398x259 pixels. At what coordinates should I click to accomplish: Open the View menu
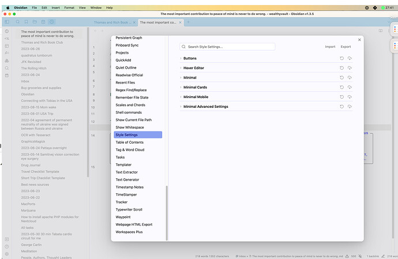82,7
